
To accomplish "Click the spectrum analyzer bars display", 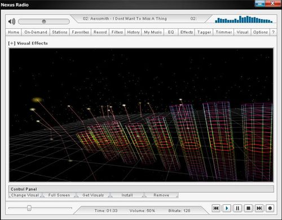I will point(244,19).
